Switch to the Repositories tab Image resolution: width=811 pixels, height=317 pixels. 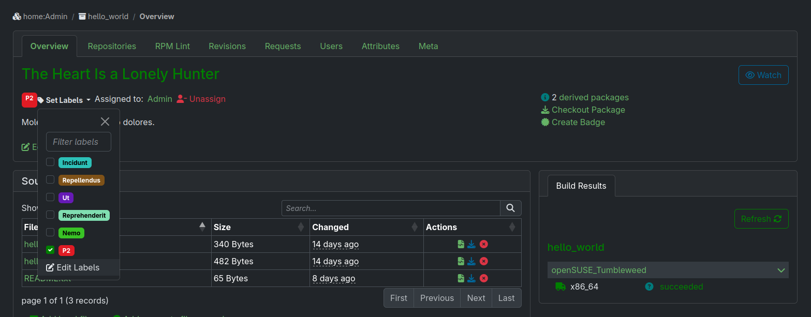coord(111,46)
